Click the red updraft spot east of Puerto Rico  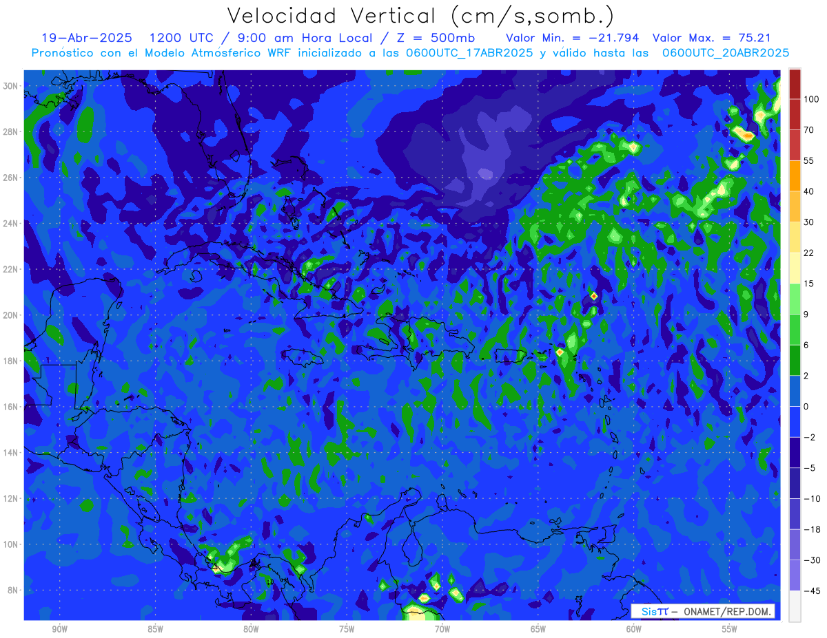click(x=560, y=352)
